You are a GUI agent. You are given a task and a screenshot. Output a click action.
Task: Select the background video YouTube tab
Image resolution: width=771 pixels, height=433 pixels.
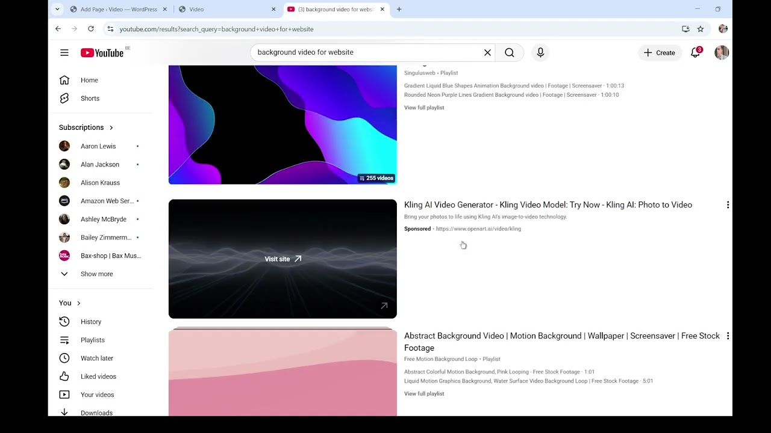point(336,9)
